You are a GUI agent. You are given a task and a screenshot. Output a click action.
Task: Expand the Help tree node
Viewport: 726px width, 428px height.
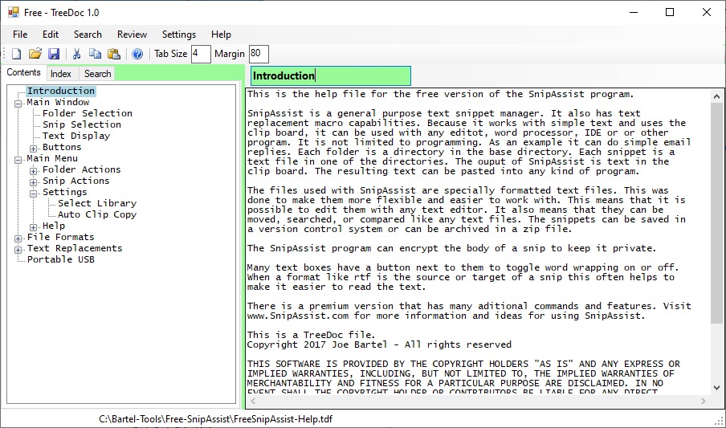click(x=34, y=227)
